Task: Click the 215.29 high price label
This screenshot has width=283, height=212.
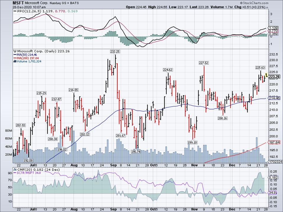Action: pos(41,93)
